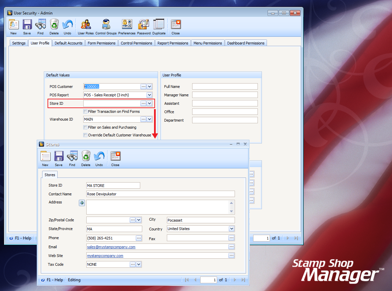Screen dimensions: 392x291
Task: Click F1 - Help icon in User Security status bar
Action: 11,238
